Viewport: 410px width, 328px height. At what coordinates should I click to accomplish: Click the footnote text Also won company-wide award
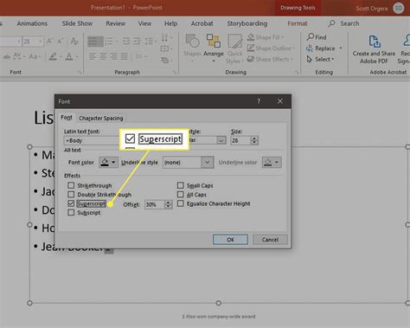221,317
